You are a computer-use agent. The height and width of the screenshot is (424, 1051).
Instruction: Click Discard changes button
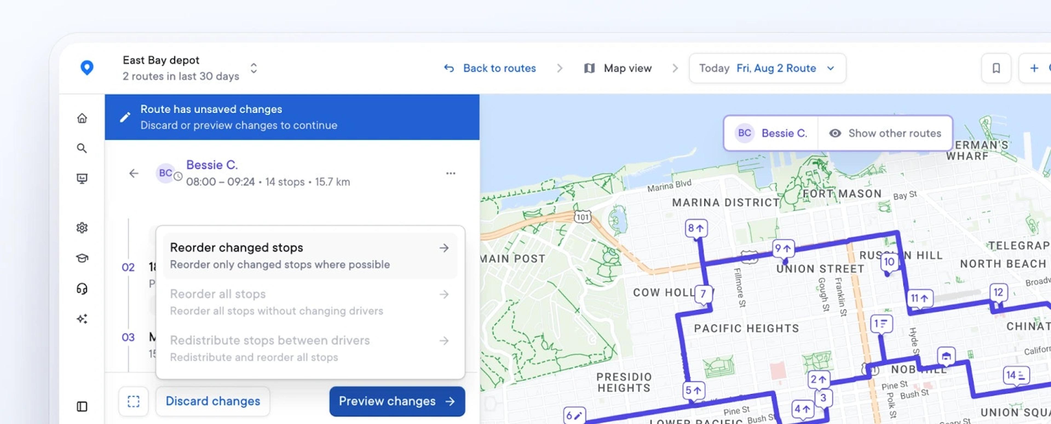(x=212, y=401)
